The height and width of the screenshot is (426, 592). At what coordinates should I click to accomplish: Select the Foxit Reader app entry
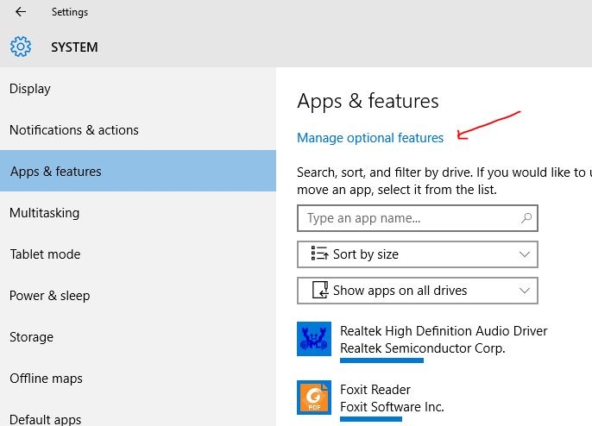click(x=375, y=390)
